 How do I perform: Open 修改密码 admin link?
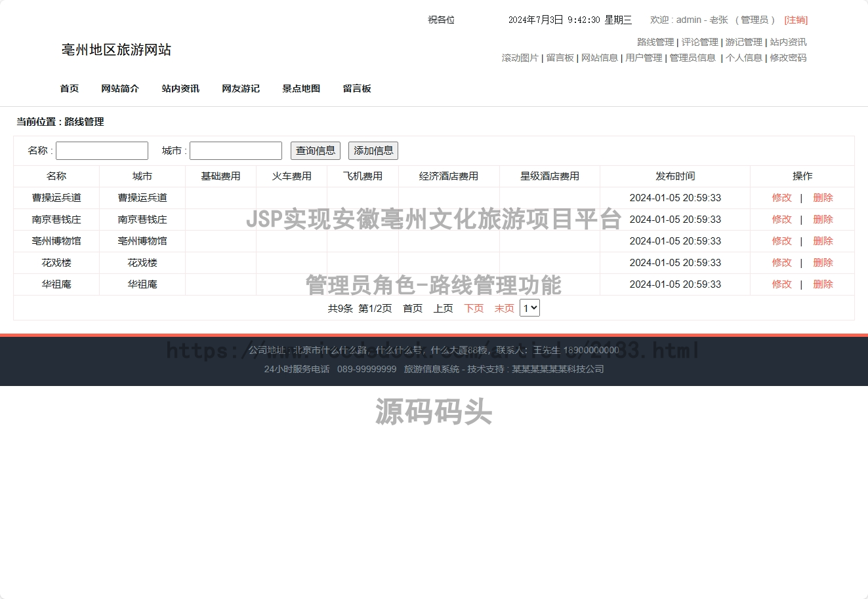coord(788,58)
